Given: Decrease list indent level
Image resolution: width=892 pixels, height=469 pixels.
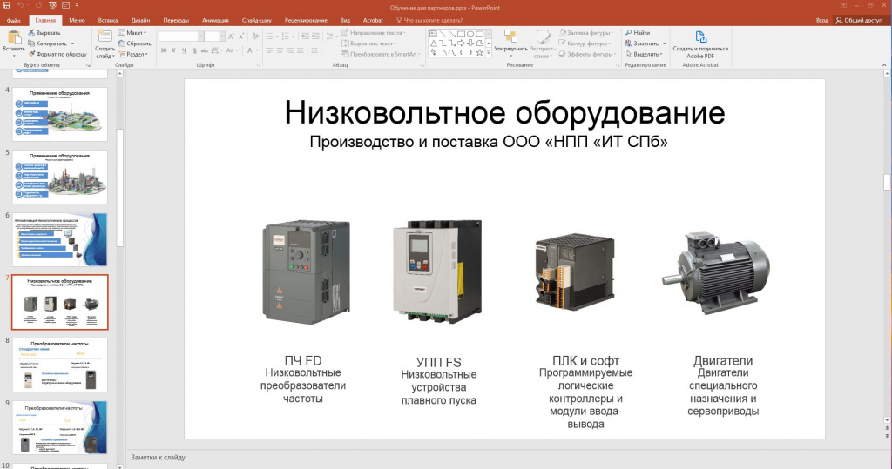Looking at the screenshot, I should click(x=306, y=36).
